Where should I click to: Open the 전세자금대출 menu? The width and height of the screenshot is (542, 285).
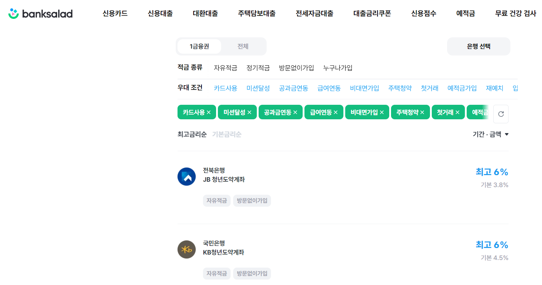pyautogui.click(x=315, y=14)
